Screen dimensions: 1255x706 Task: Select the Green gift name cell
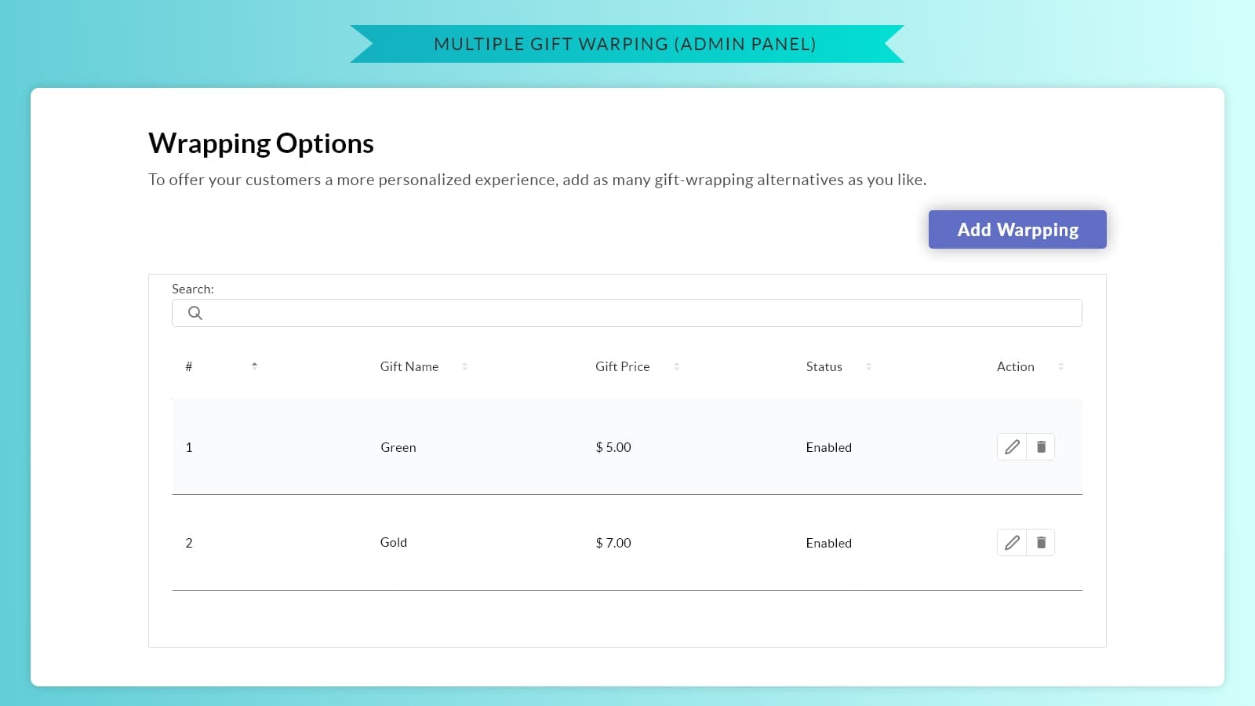click(x=398, y=447)
